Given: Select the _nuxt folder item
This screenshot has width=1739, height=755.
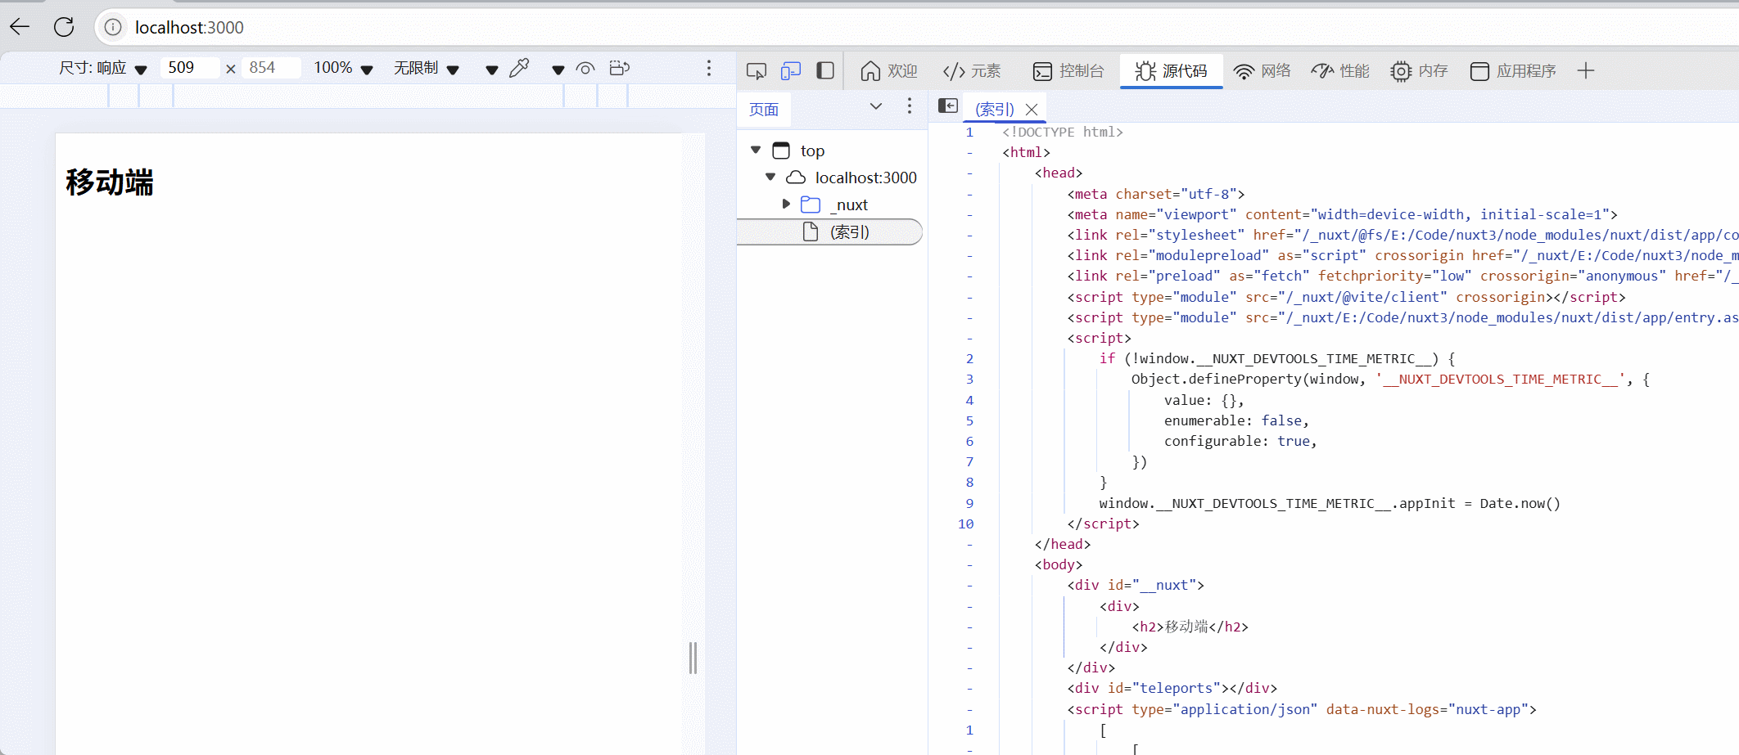Looking at the screenshot, I should pos(850,204).
